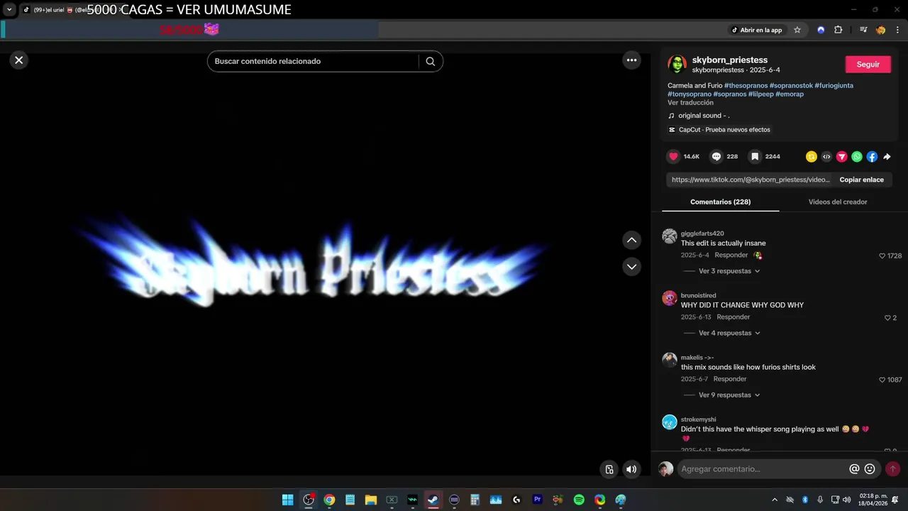908x511 pixels.
Task: Open the three-dot more options menu
Action: [631, 60]
